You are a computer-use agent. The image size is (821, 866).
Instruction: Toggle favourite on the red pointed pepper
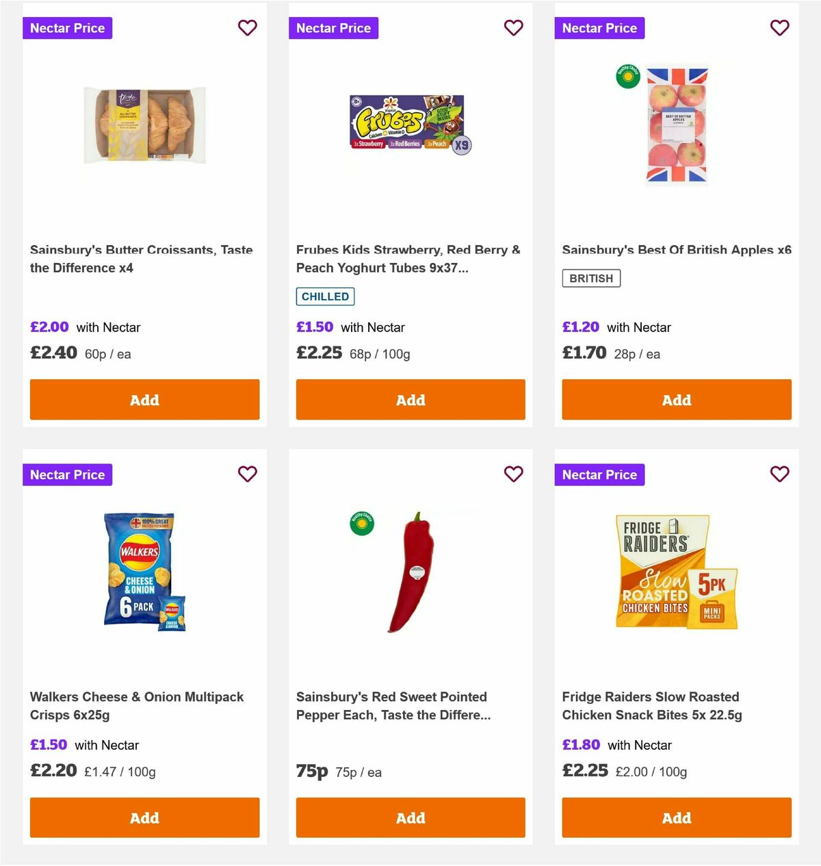coord(513,474)
